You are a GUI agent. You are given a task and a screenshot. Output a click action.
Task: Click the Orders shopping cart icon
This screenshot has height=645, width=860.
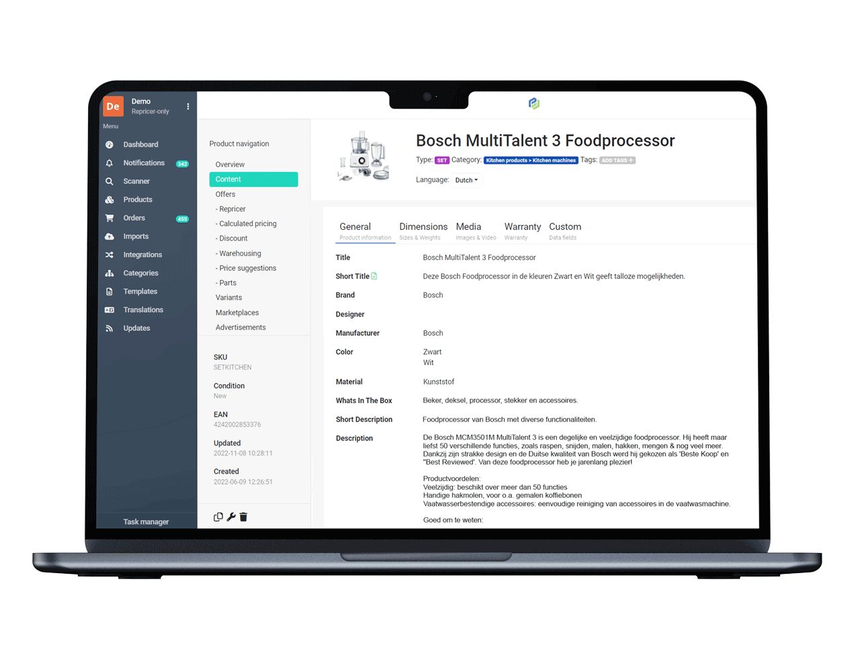(x=110, y=218)
